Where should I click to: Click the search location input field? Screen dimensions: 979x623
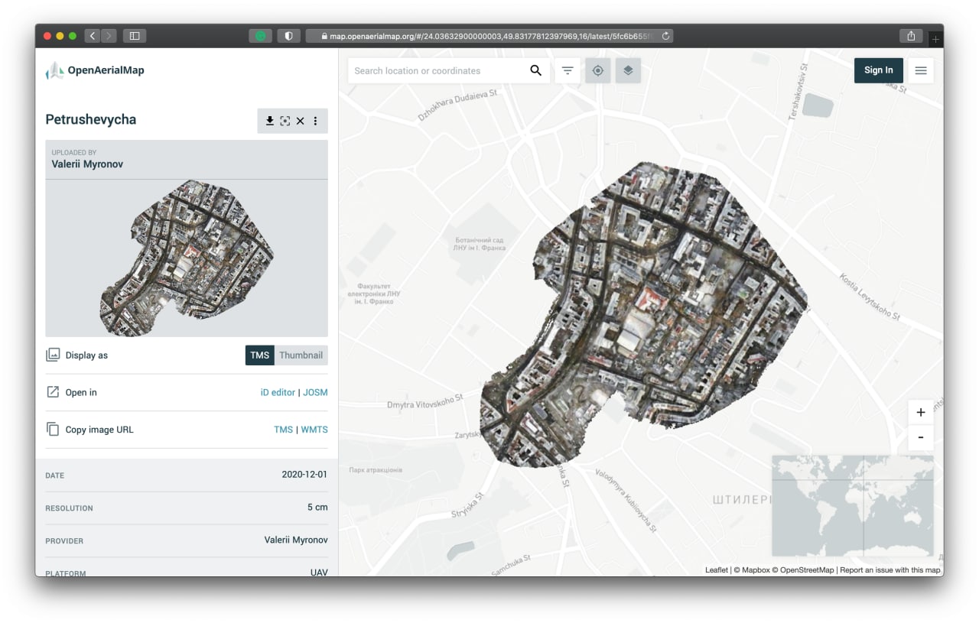click(438, 70)
